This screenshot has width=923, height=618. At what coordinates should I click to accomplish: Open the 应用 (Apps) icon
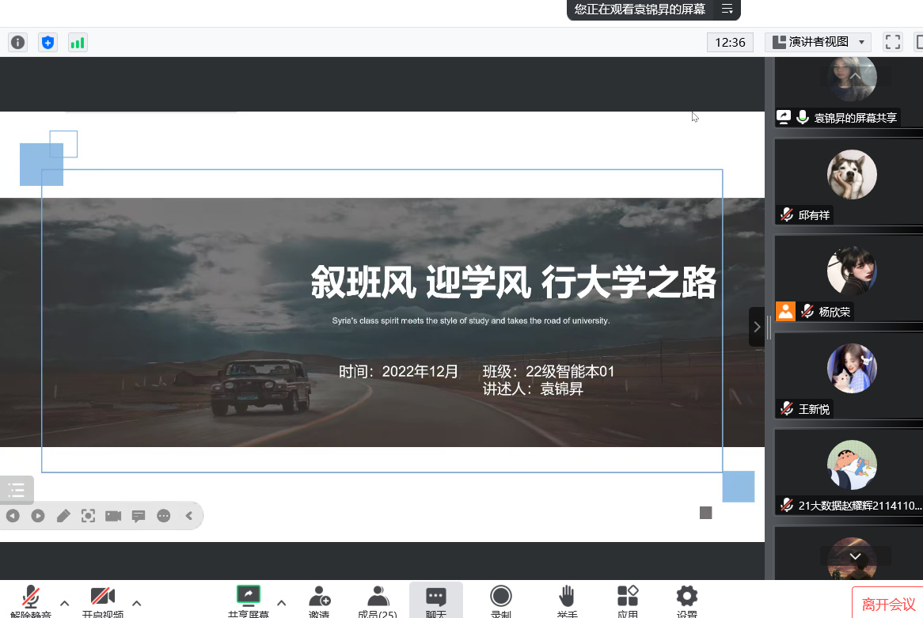(x=628, y=600)
